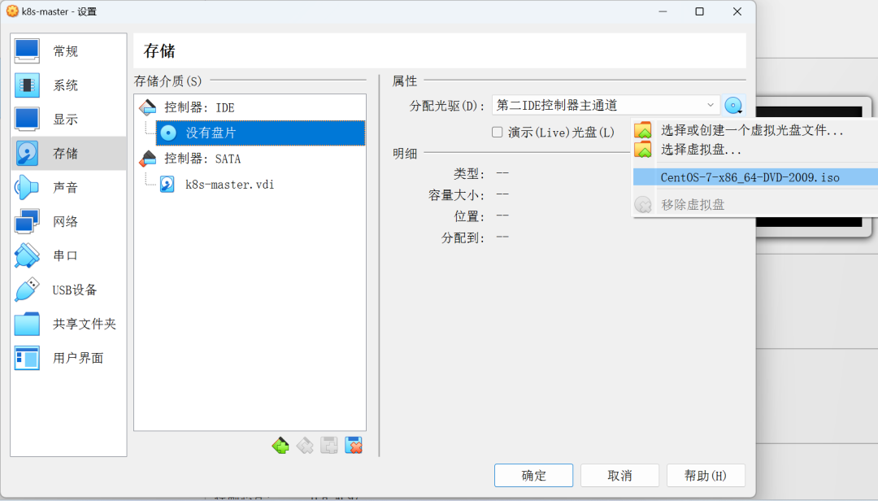Enable the 演示(Live)光盘 checkbox
Image resolution: width=878 pixels, height=501 pixels.
(x=498, y=133)
